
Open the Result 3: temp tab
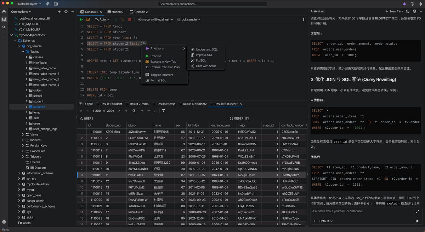click(164, 104)
